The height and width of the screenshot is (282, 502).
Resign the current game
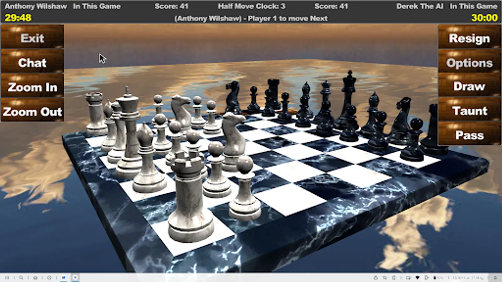[x=469, y=37]
